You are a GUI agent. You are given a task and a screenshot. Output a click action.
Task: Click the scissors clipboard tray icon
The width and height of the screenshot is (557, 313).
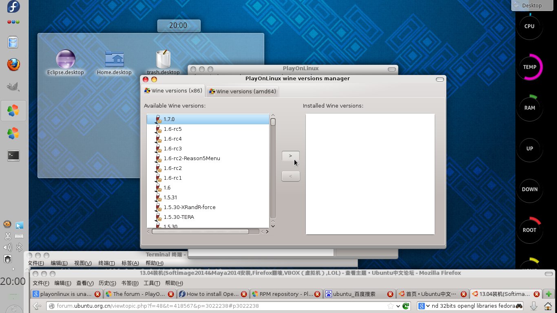pos(7,236)
